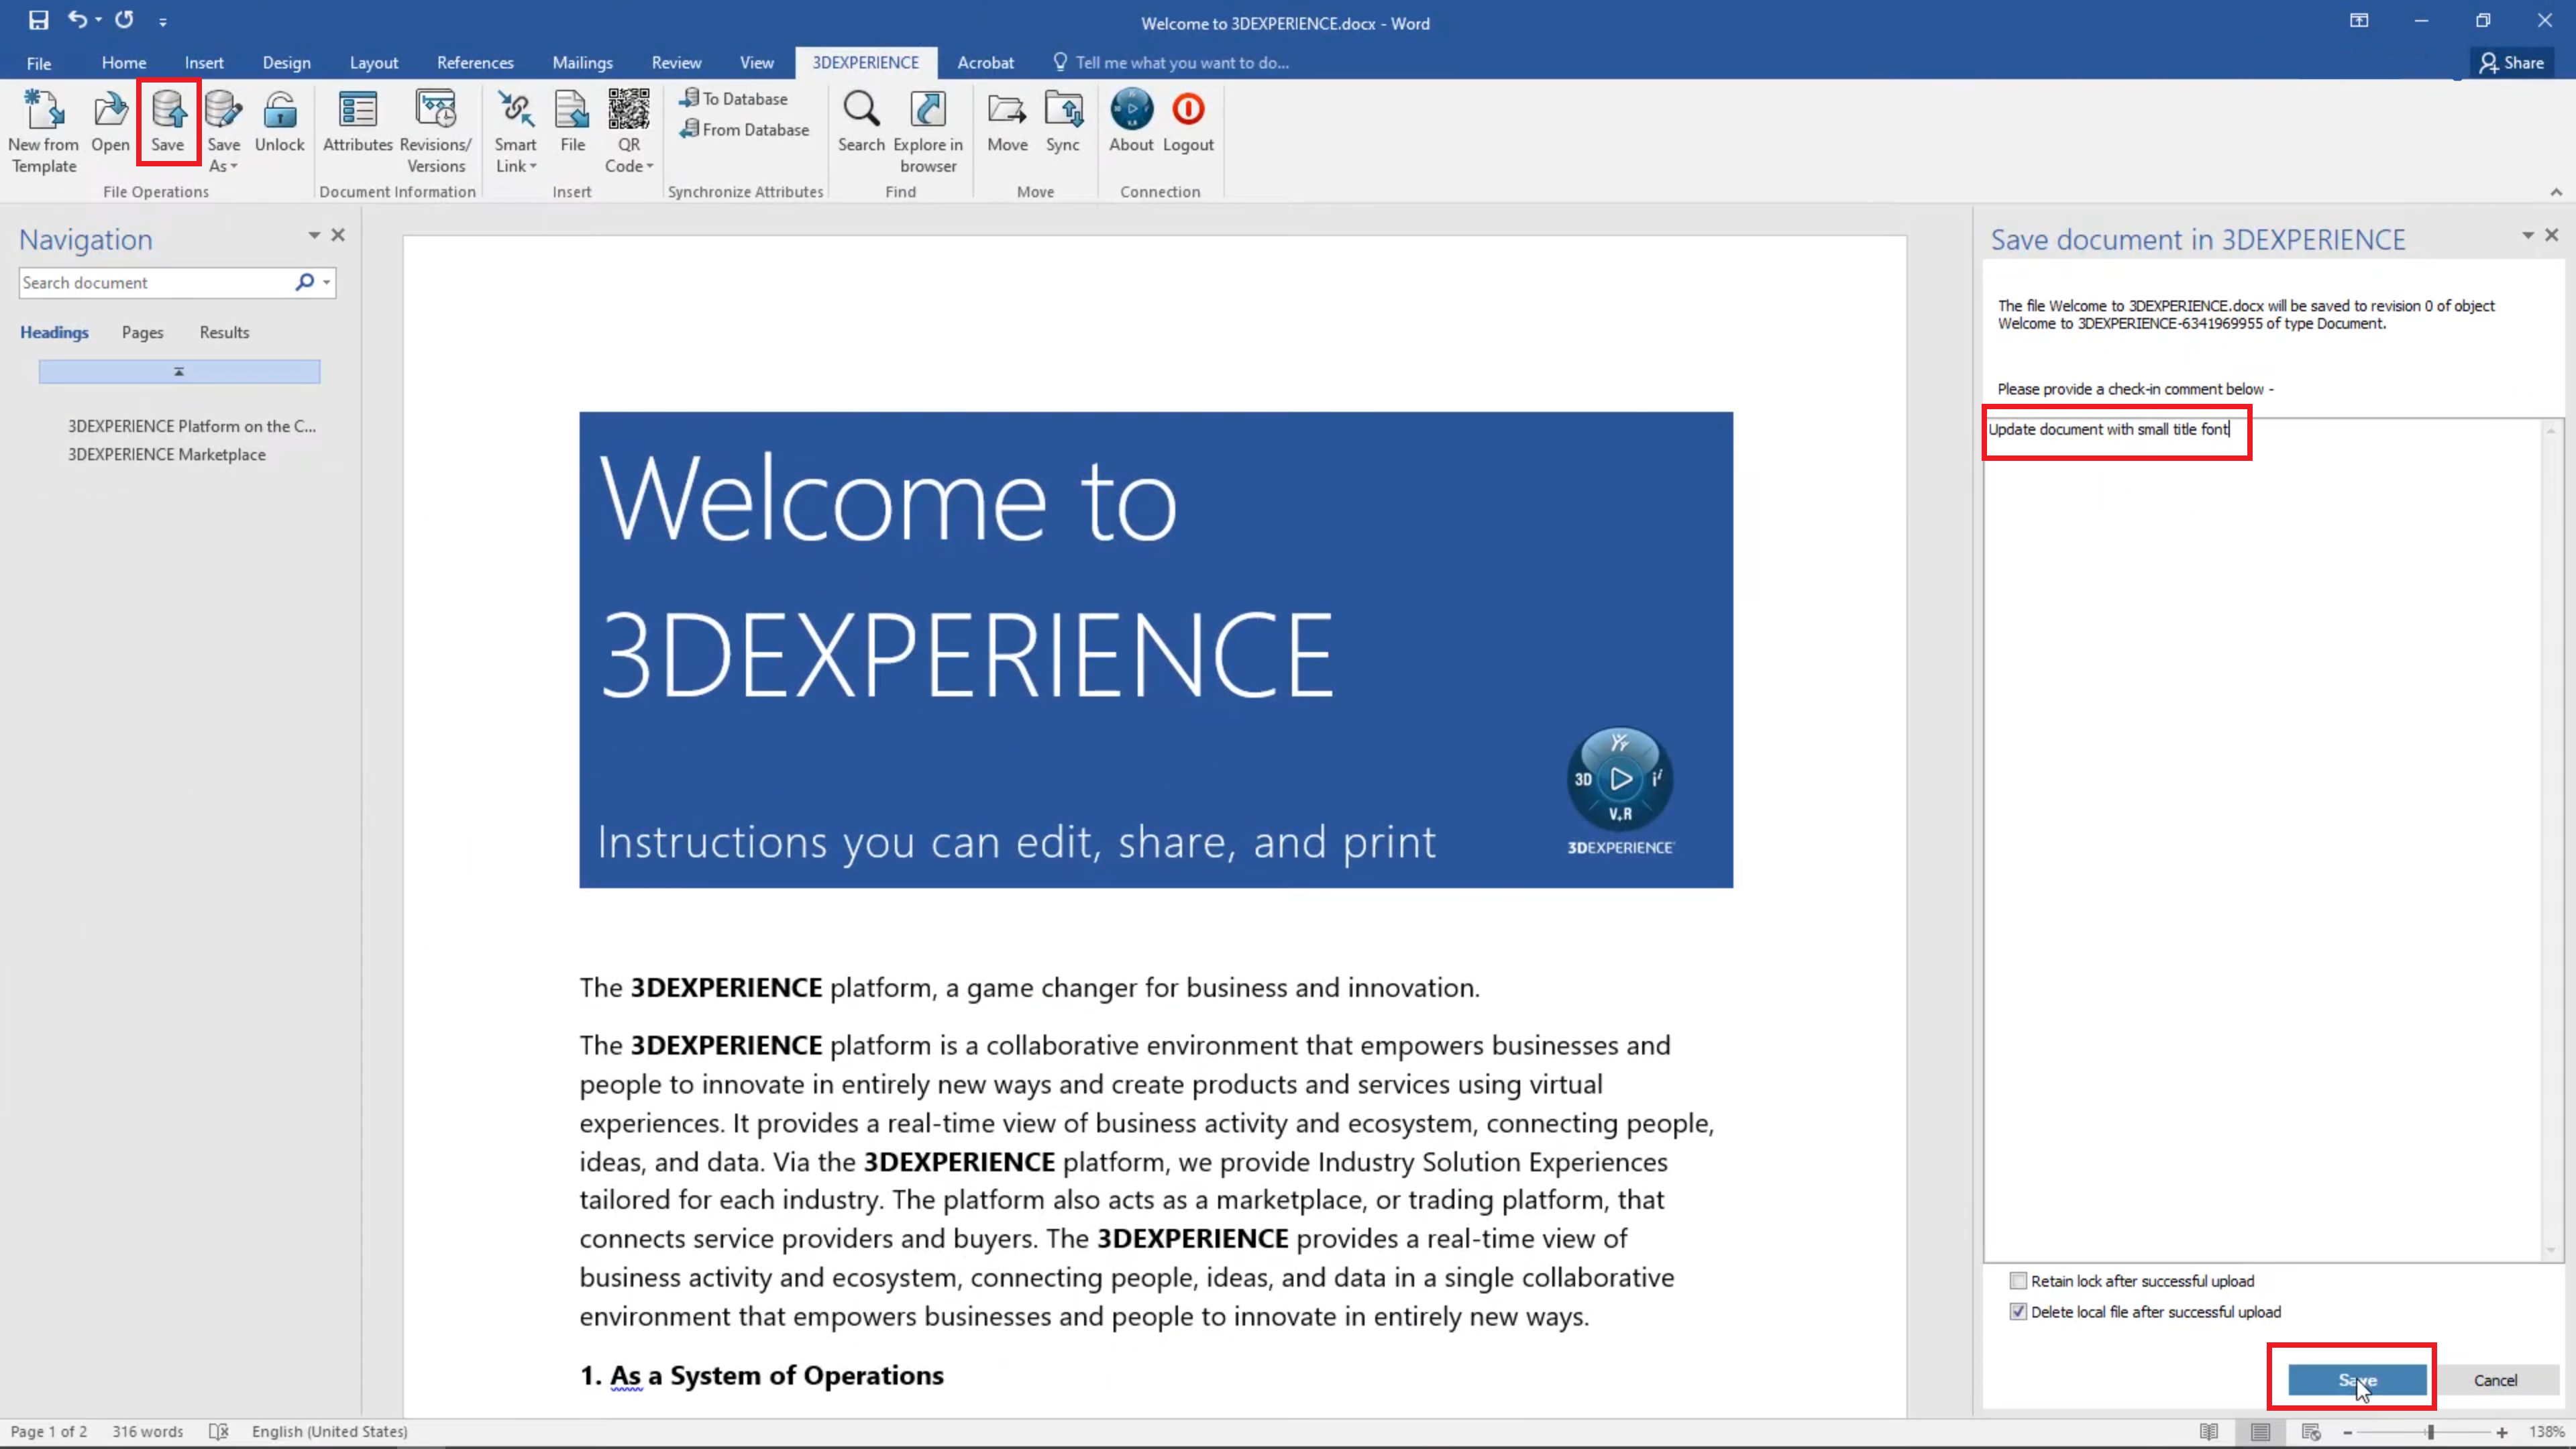Enable Retain lock after successful upload
2576x1449 pixels.
(x=2018, y=1281)
